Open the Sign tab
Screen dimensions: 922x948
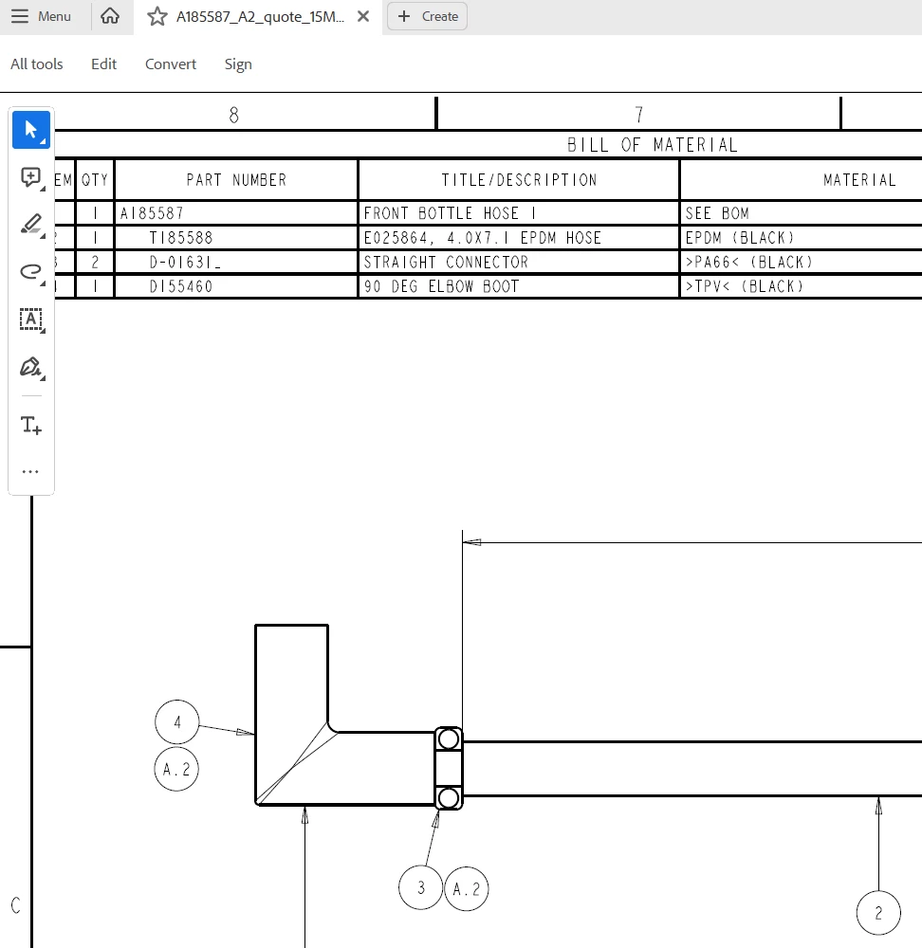tap(238, 64)
